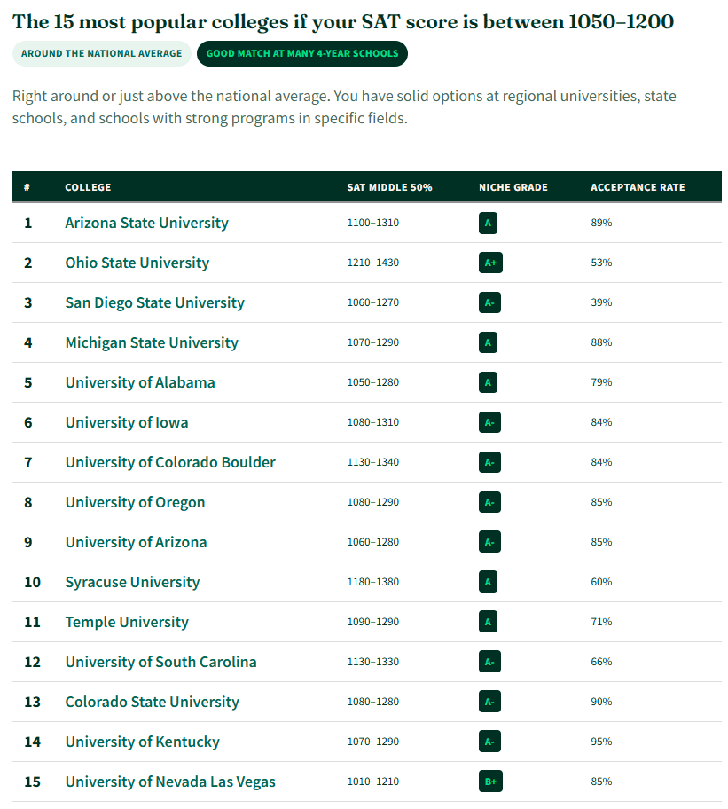The width and height of the screenshot is (728, 809).
Task: Click the A+ grade badge for Ohio State
Action: point(490,263)
